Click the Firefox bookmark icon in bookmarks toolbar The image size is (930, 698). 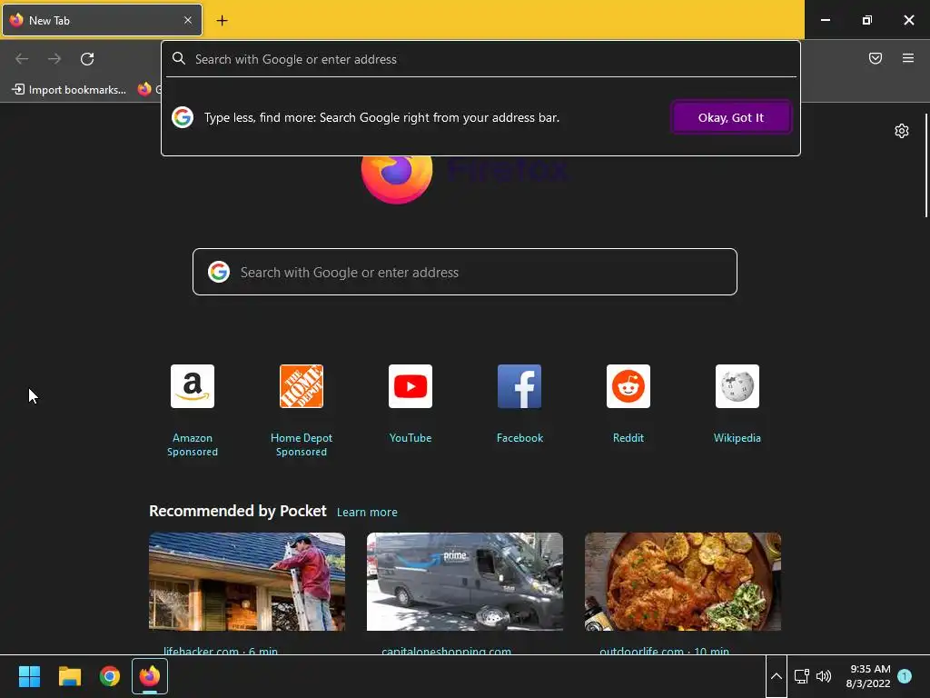tap(144, 89)
